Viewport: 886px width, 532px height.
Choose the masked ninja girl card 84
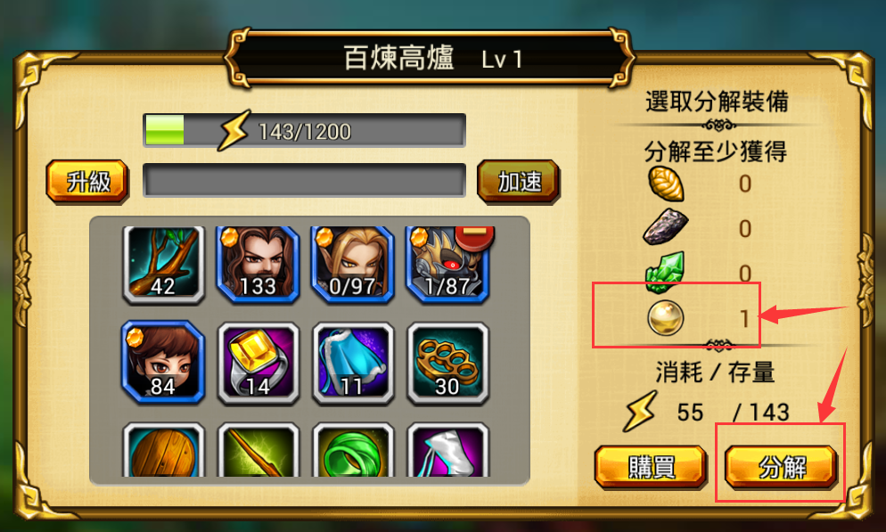tap(163, 364)
